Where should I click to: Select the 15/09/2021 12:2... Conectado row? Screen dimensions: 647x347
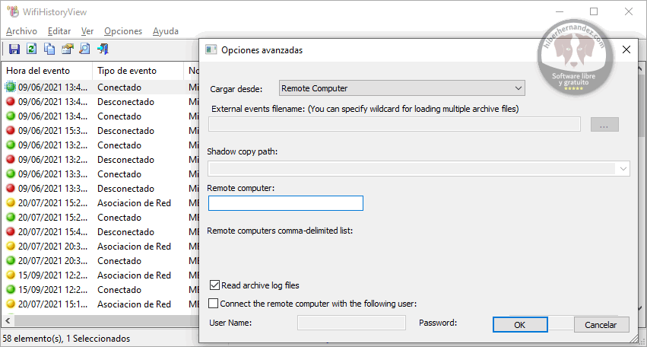point(101,290)
